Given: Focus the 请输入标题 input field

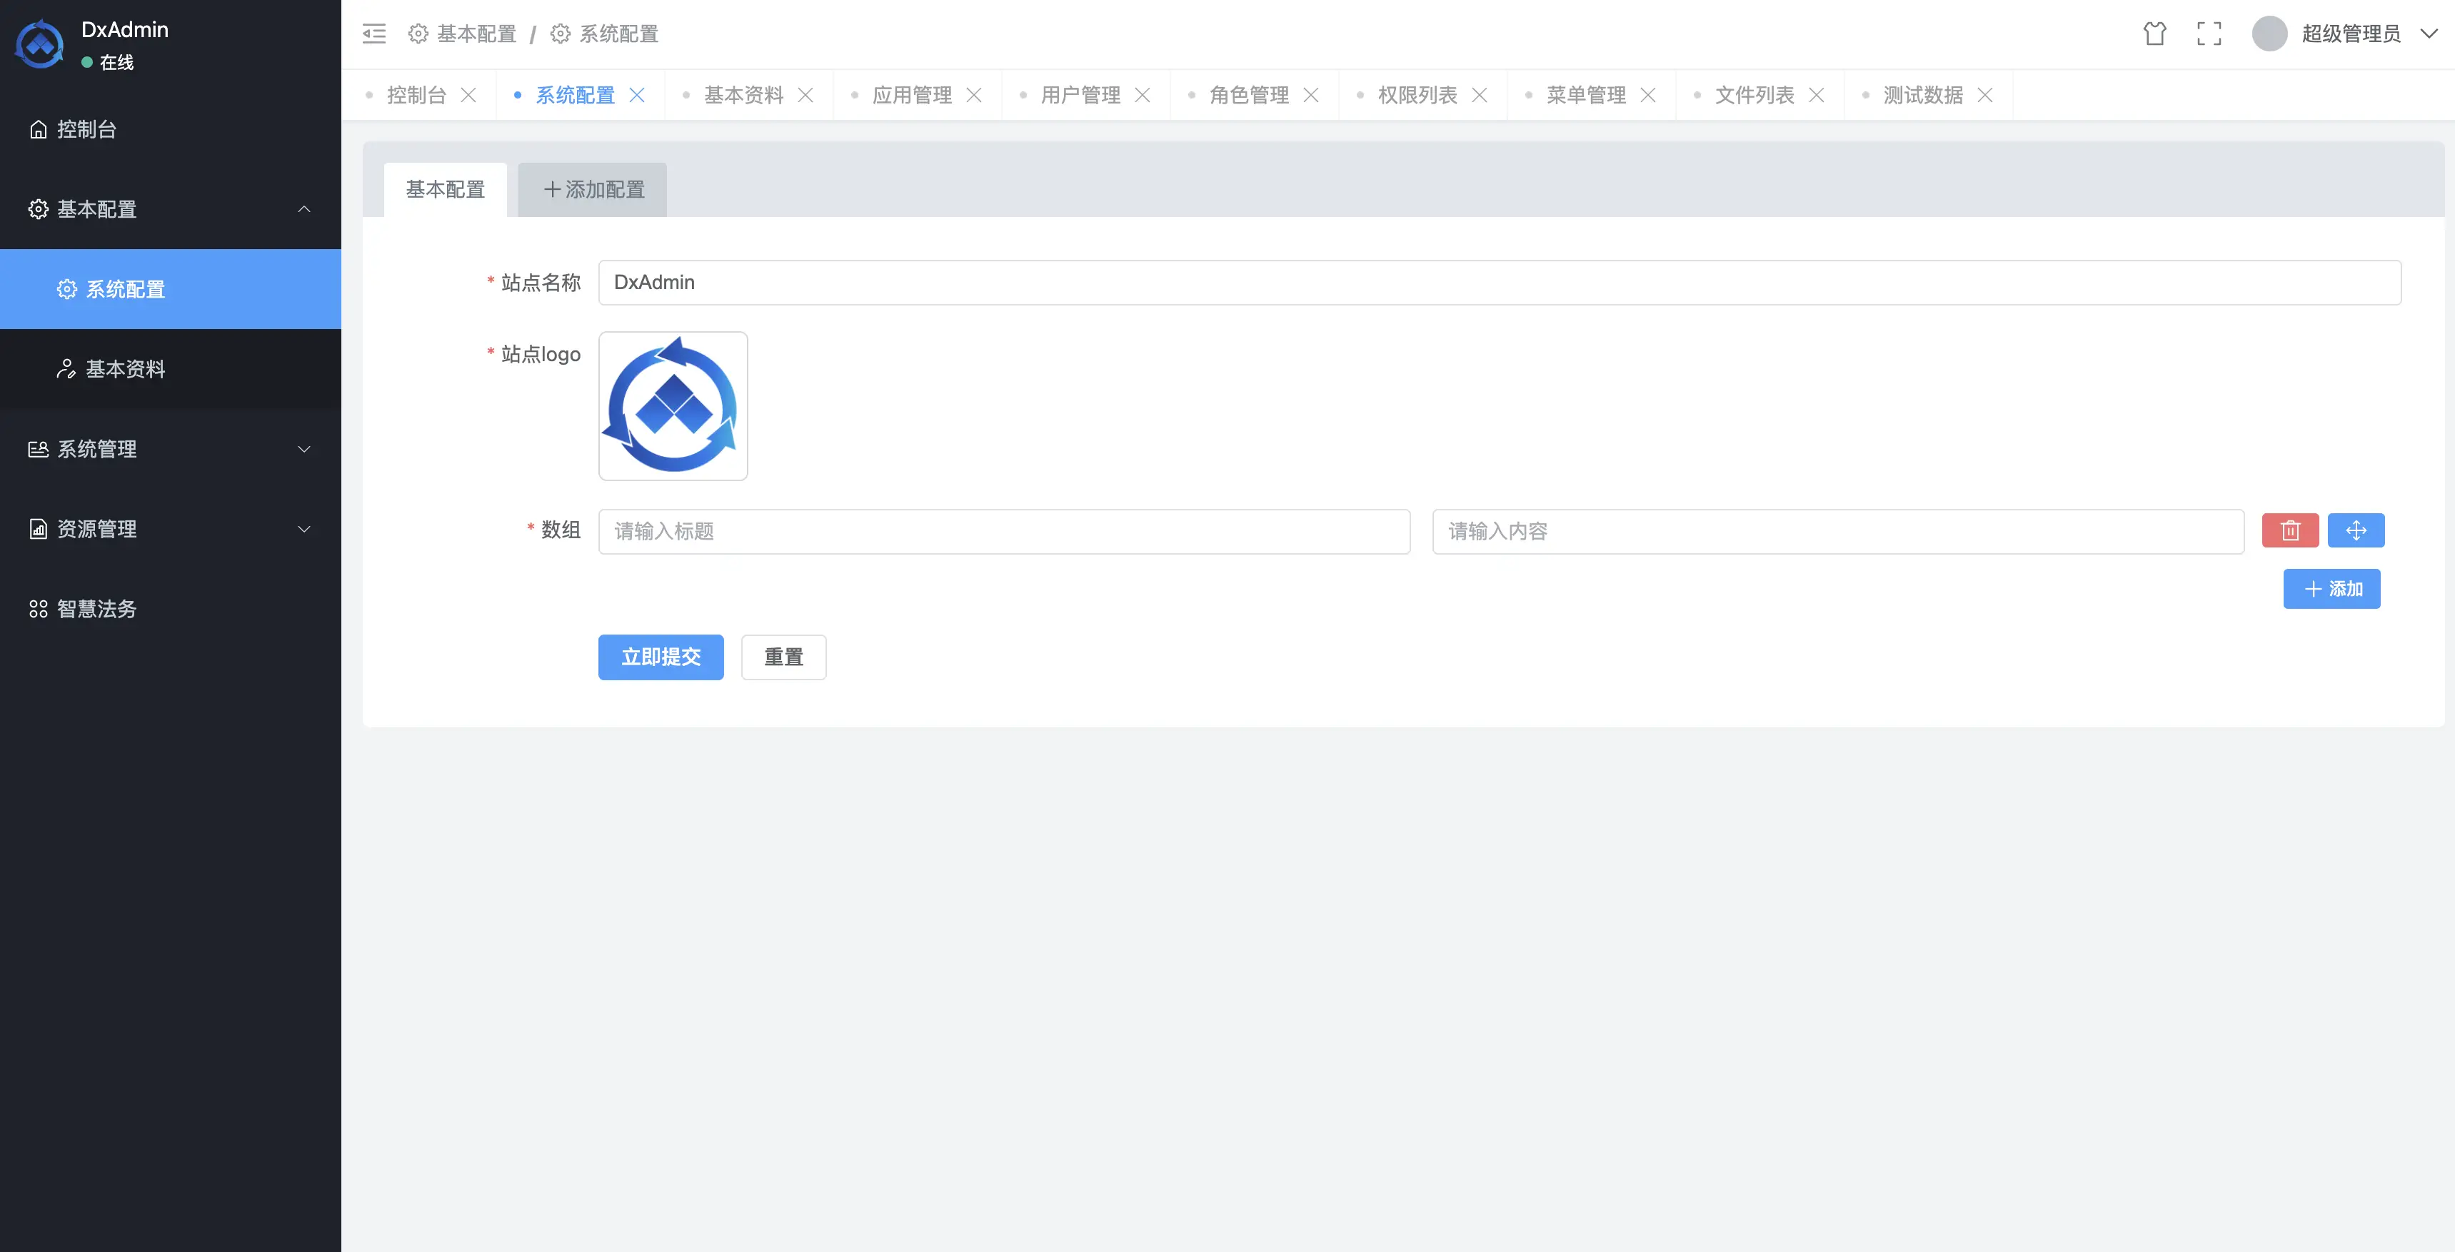Looking at the screenshot, I should [1003, 532].
